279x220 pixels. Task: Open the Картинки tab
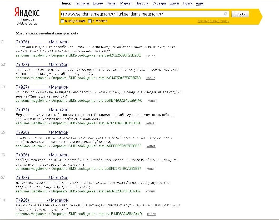coord(82,3)
